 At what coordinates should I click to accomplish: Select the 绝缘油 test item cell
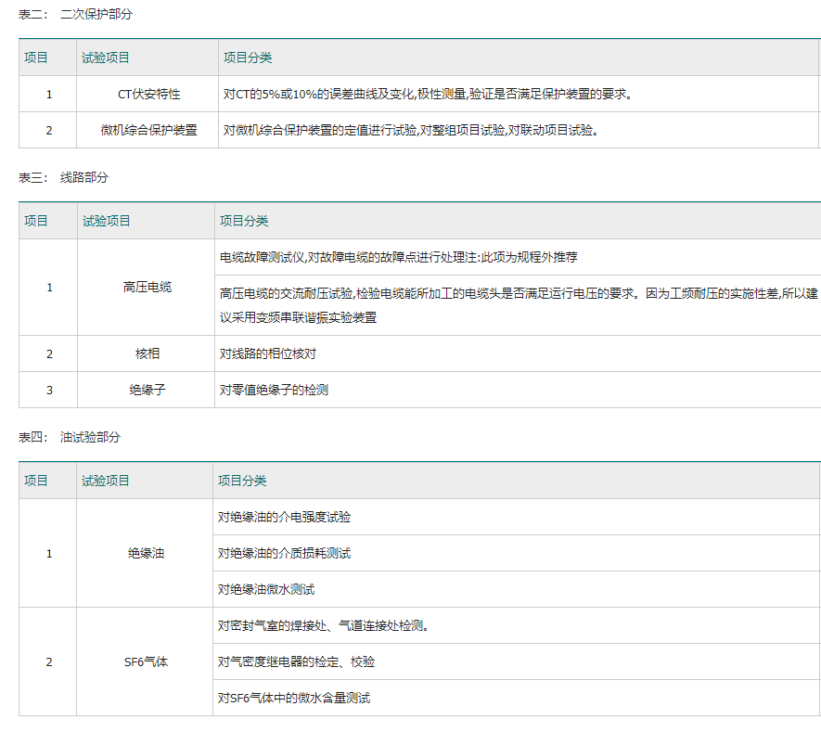tap(145, 553)
